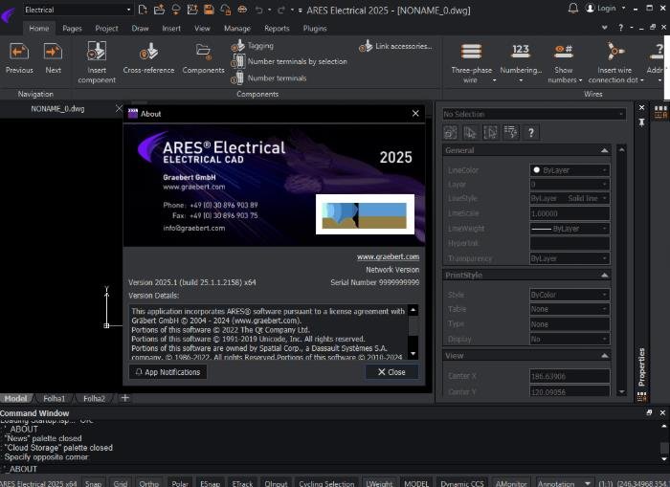The image size is (670, 487).
Task: Click the Previous navigation icon
Action: 19,52
